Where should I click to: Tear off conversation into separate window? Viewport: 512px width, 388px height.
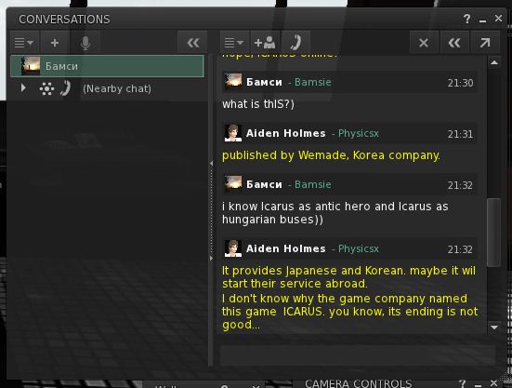point(485,43)
